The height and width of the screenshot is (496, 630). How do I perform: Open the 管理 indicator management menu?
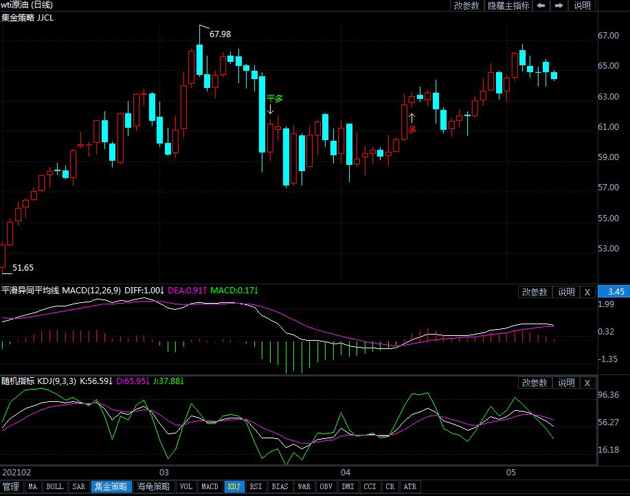click(11, 486)
